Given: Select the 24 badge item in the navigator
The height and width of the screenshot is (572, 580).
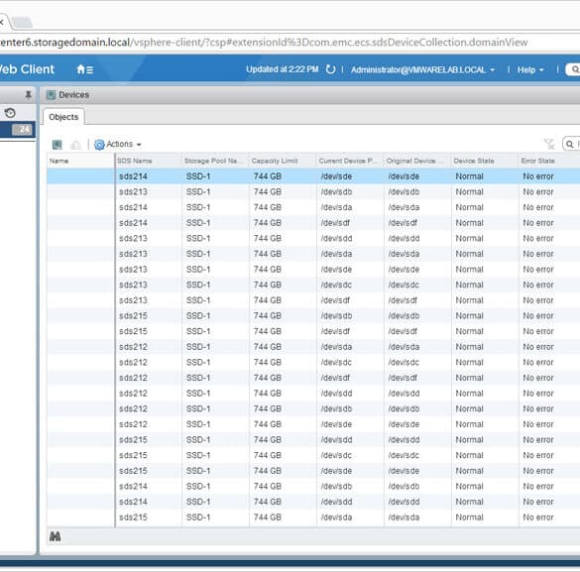Looking at the screenshot, I should [x=18, y=130].
